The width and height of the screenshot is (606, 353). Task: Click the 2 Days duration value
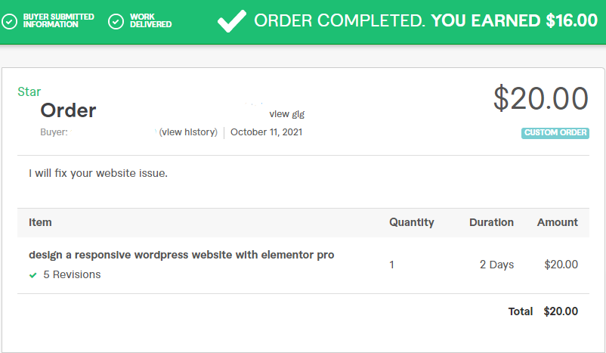coord(496,265)
